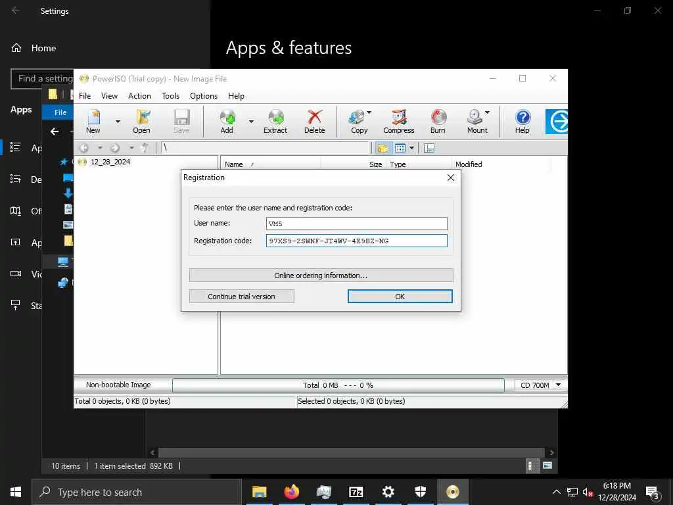Sort by the Name column header

tap(270, 164)
